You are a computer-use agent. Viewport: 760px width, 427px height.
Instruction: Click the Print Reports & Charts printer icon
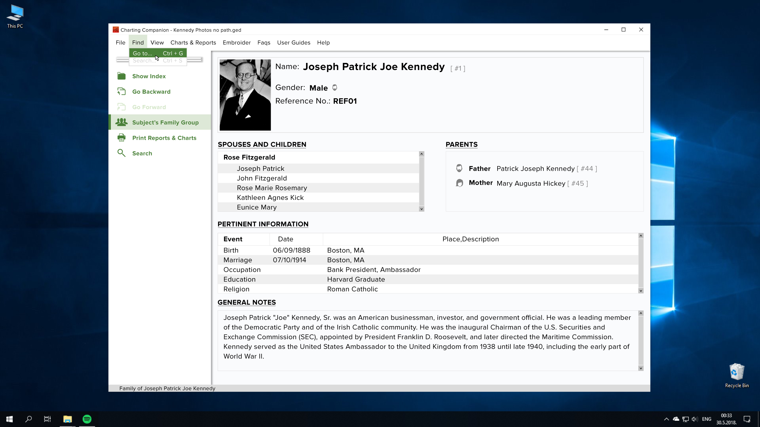(121, 137)
